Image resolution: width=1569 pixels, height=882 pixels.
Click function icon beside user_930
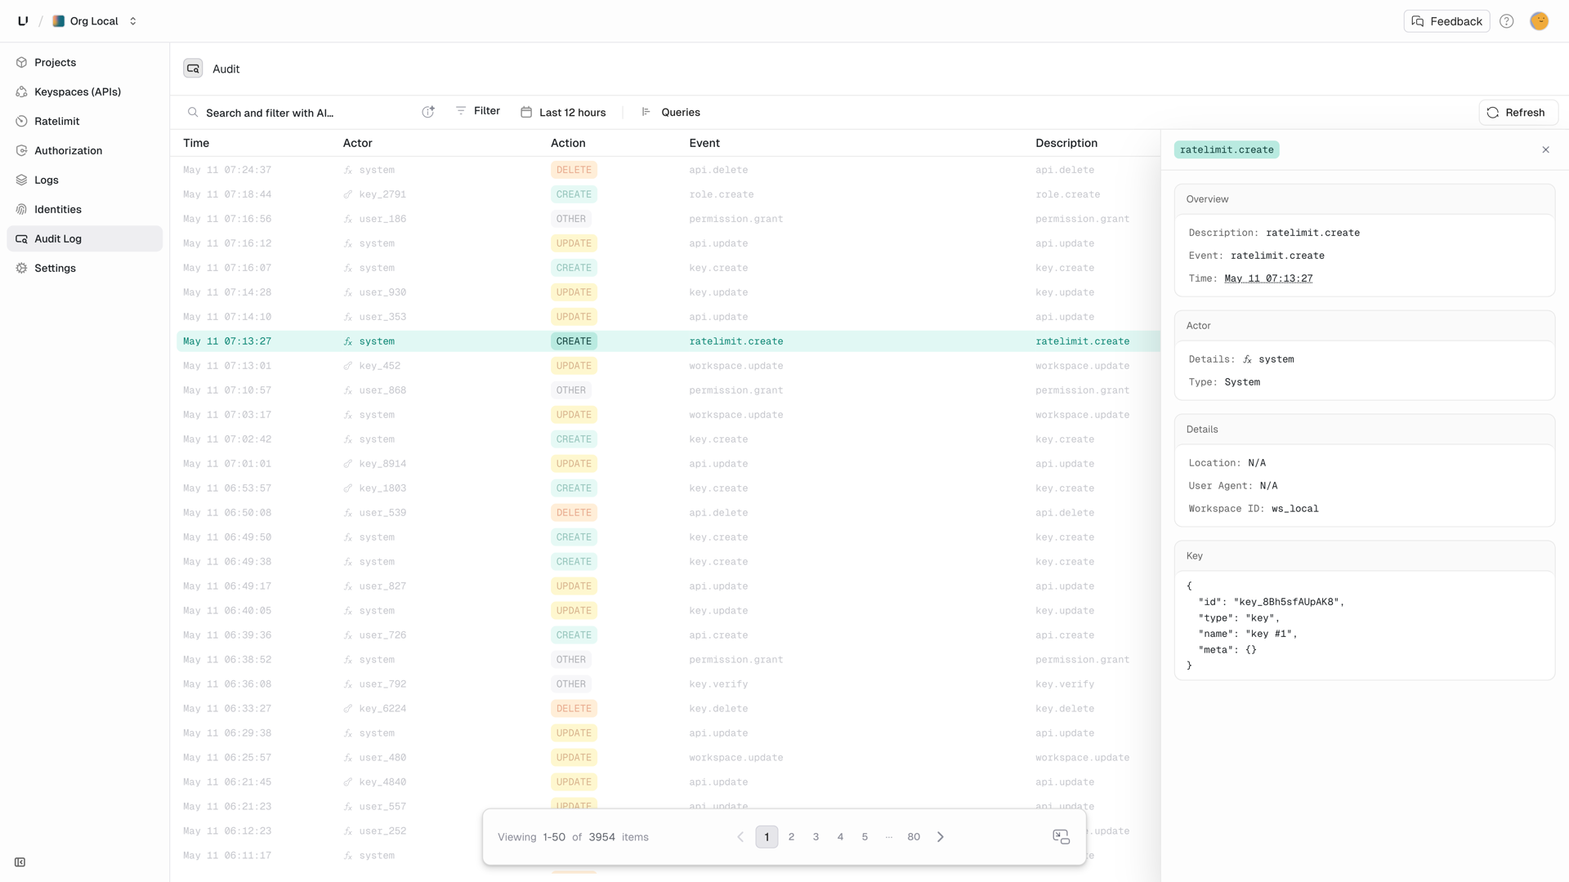[x=348, y=292]
